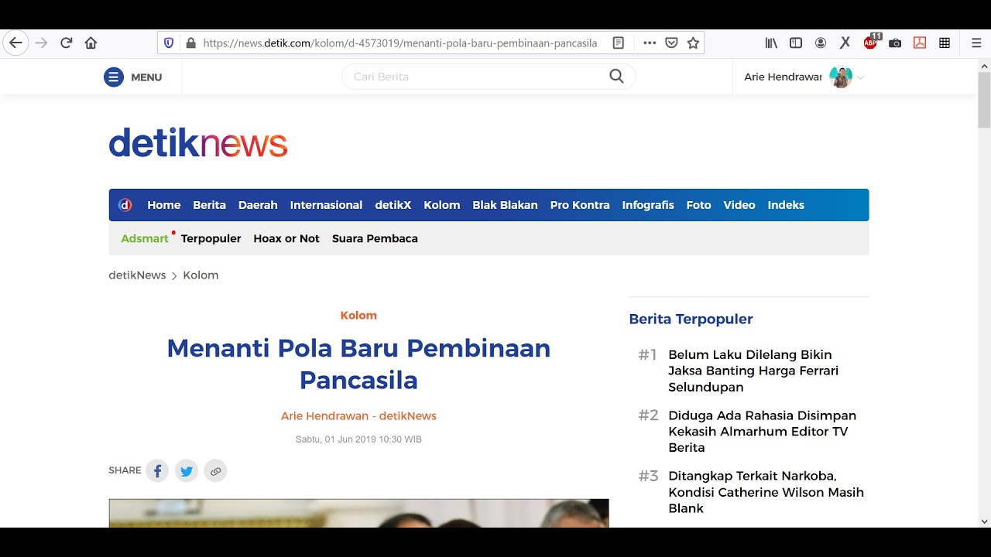991x557 pixels.
Task: Open the Foto section
Action: tap(698, 205)
